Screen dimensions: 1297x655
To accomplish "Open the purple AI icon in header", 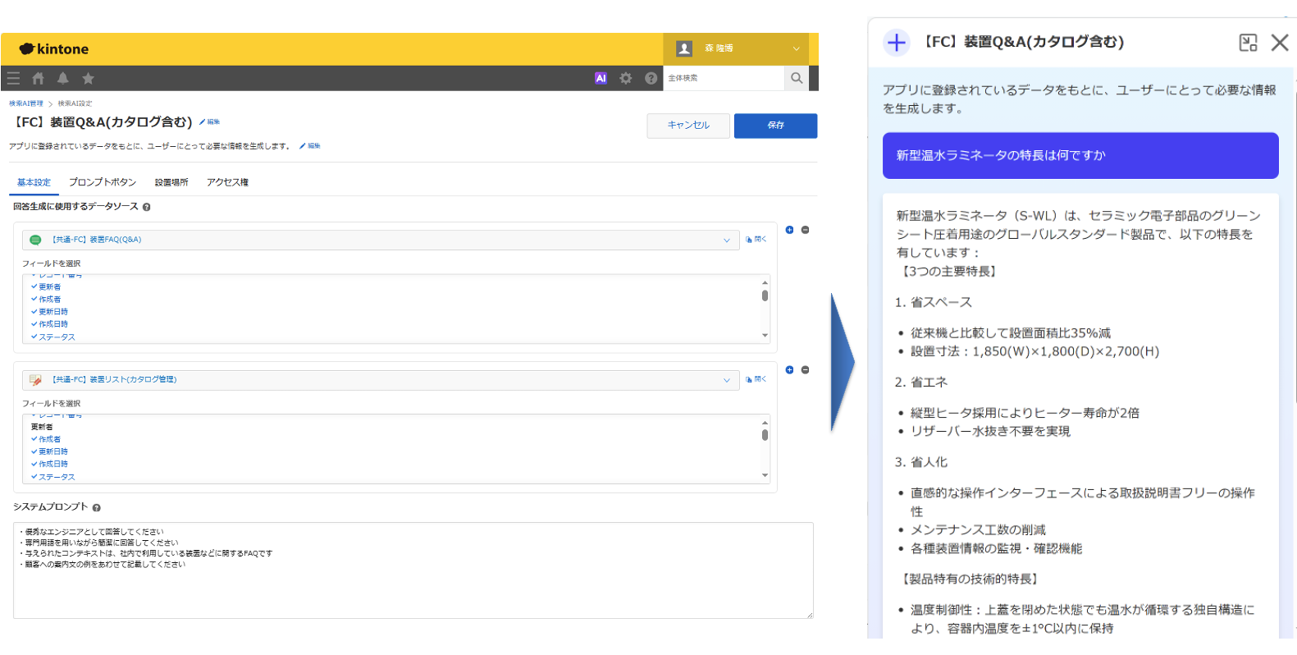I will pyautogui.click(x=601, y=78).
